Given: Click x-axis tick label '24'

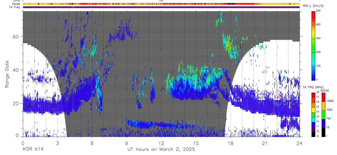Looking at the screenshot, I should pyautogui.click(x=299, y=143).
